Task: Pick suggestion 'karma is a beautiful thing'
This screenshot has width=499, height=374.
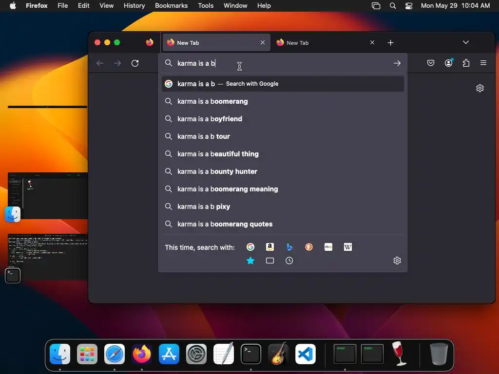Action: tap(283, 154)
